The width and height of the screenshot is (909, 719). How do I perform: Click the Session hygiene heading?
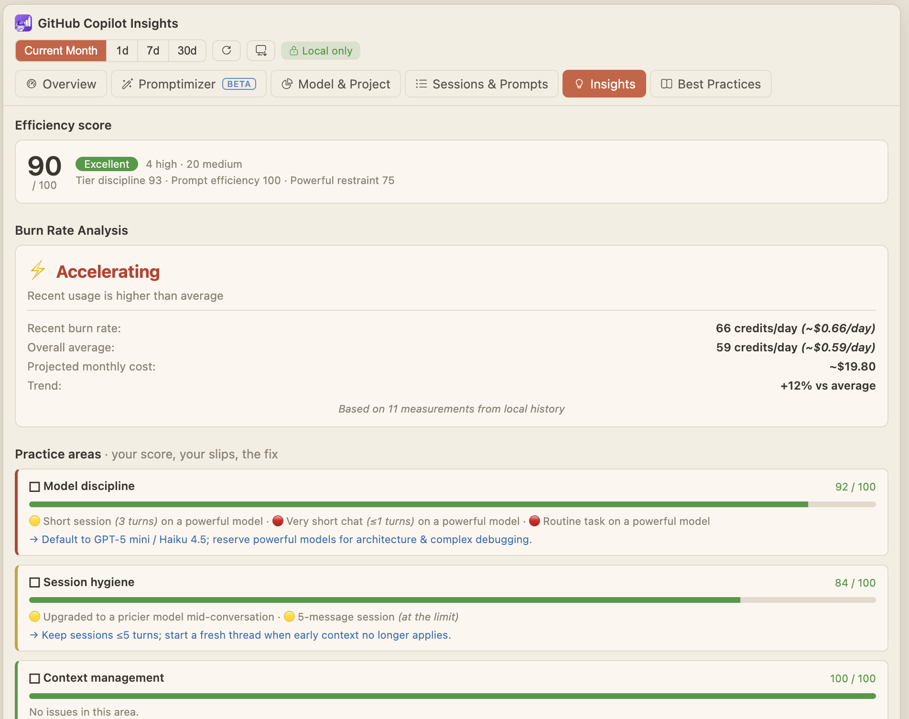[x=89, y=582]
